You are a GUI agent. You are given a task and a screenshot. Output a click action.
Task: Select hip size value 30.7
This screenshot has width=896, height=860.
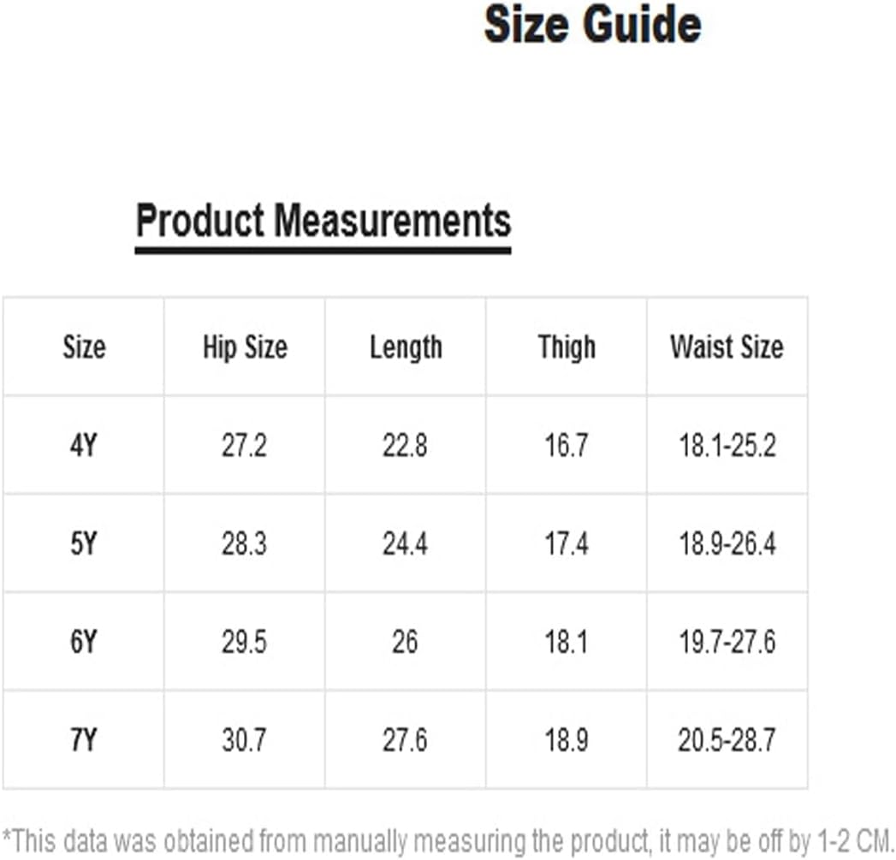[x=245, y=740]
